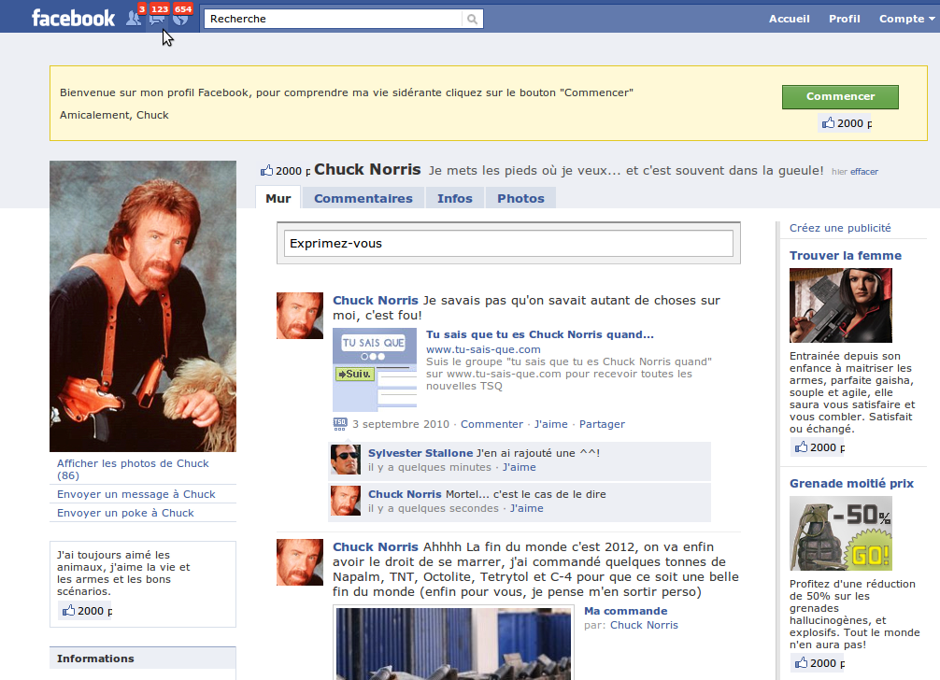Like the Grenade moitié prix ad
This screenshot has height=680, width=940.
(818, 662)
